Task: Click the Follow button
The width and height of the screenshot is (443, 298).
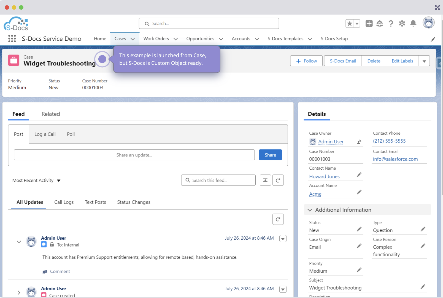Action: [x=306, y=61]
